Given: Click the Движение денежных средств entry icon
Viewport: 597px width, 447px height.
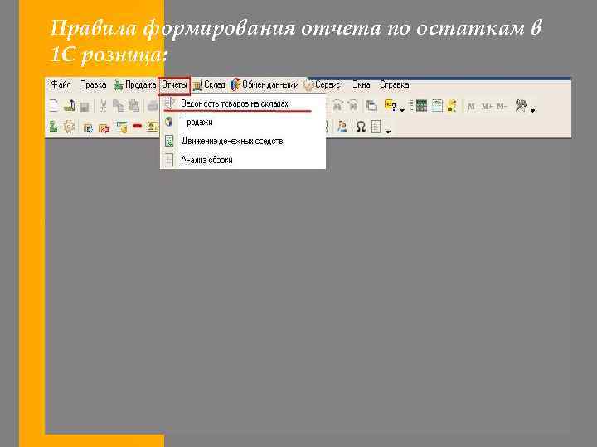Looking at the screenshot, I should [169, 141].
